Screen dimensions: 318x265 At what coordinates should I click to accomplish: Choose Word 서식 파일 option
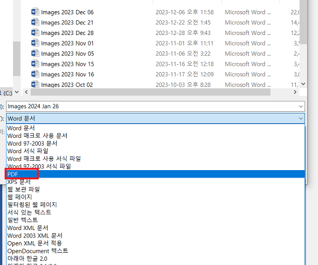(x=155, y=151)
